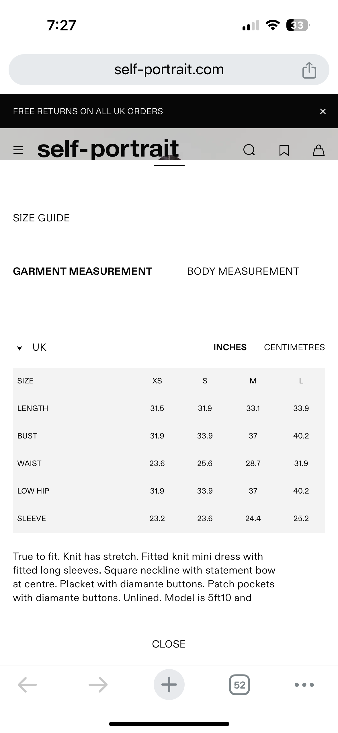This screenshot has height=733, width=338.
Task: Tap the browser forward arrow
Action: [x=98, y=685]
